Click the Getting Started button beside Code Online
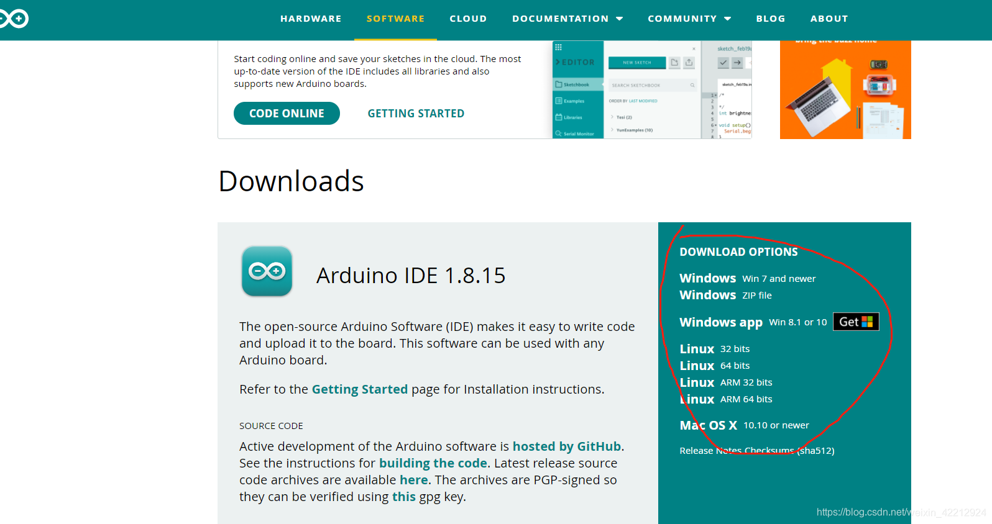Viewport: 992px width, 524px height. click(x=416, y=114)
